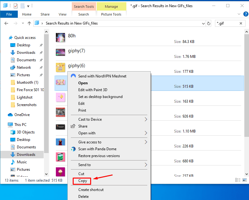Click the Forward navigation arrow
The width and height of the screenshot is (249, 200).
point(15,23)
